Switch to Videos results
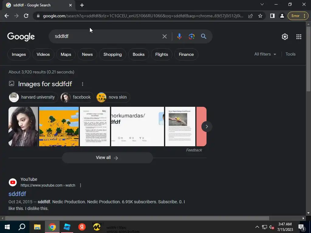Viewport: 311px width, 233px height. 43,54
